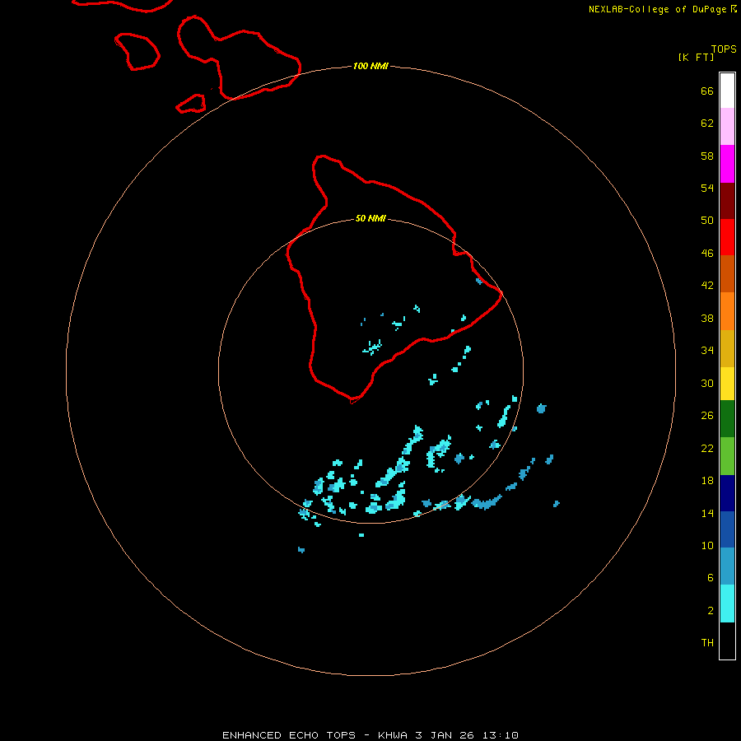
Task: Click the gold 38 K FT swatch
Action: [727, 348]
